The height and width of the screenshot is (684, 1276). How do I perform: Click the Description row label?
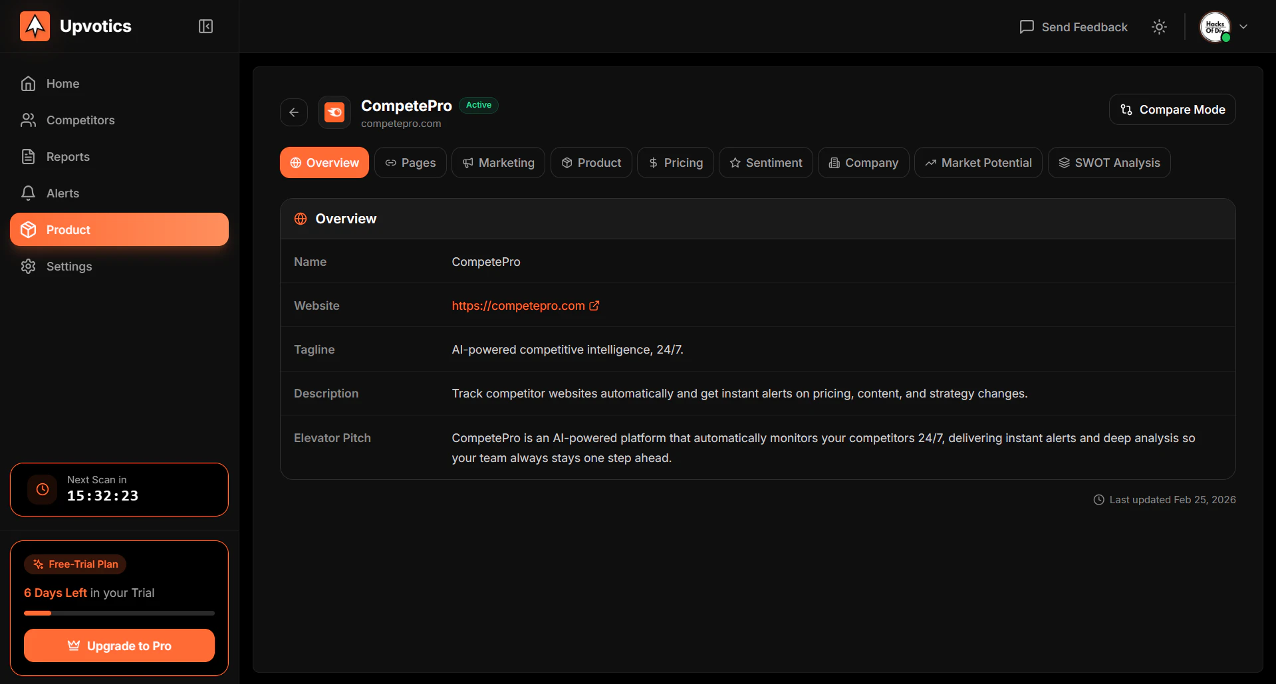click(x=326, y=394)
